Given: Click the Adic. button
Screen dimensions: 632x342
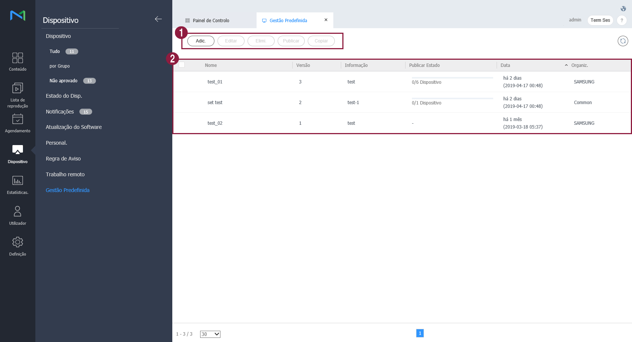Looking at the screenshot, I should tap(201, 41).
